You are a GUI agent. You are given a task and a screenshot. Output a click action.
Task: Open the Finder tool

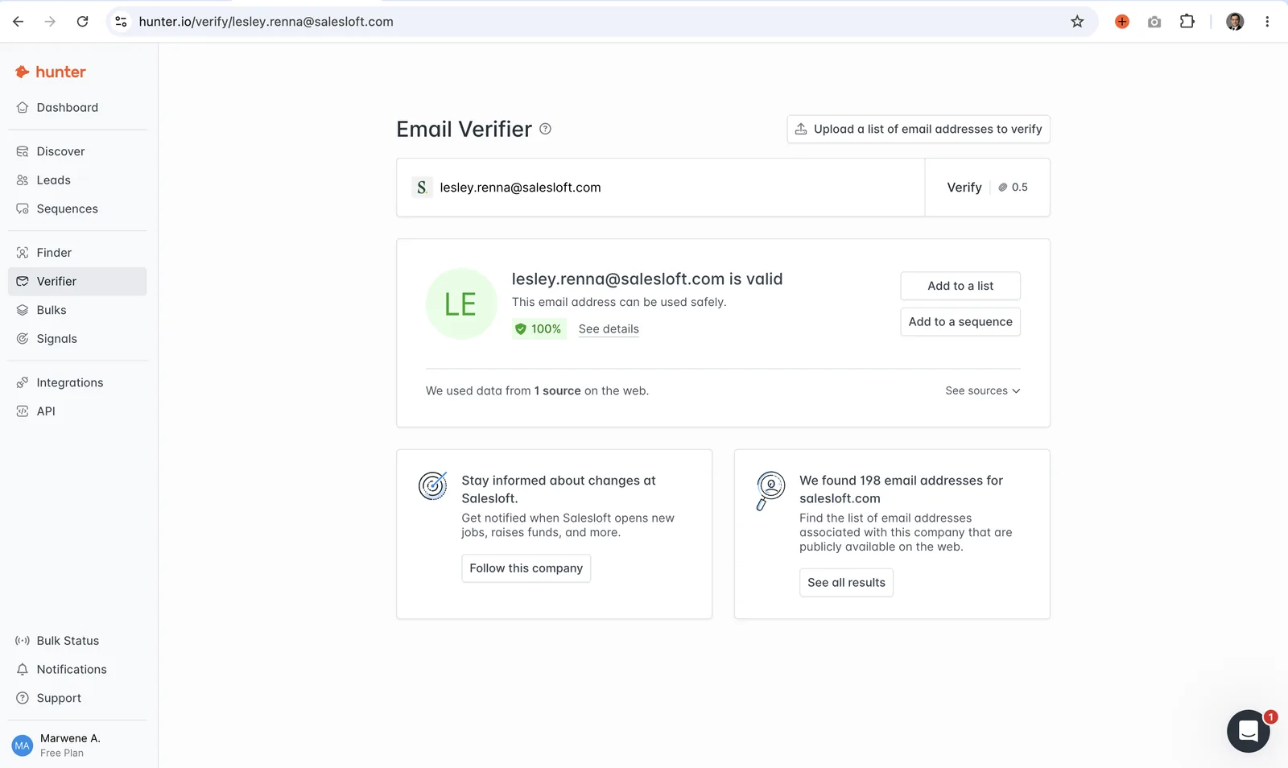[77, 253]
